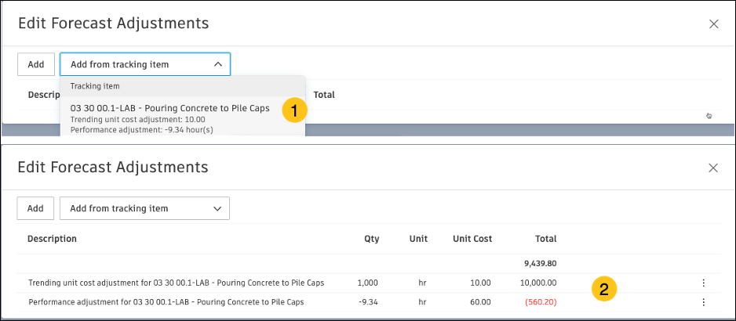Image resolution: width=736 pixels, height=321 pixels.
Task: Click the Description column header in the lower table
Action: (x=52, y=239)
